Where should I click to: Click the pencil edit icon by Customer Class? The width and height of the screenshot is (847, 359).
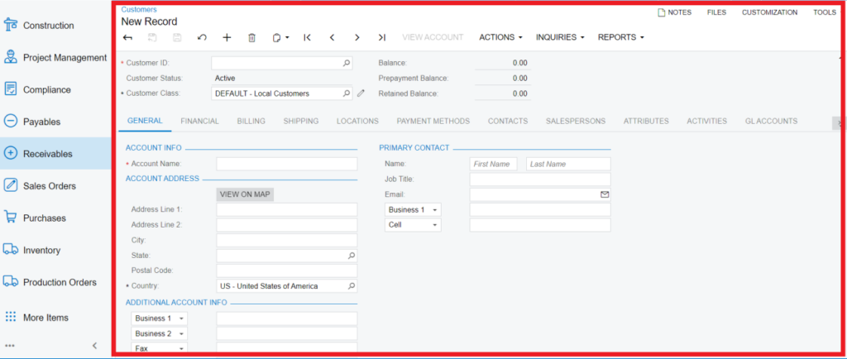(x=361, y=93)
